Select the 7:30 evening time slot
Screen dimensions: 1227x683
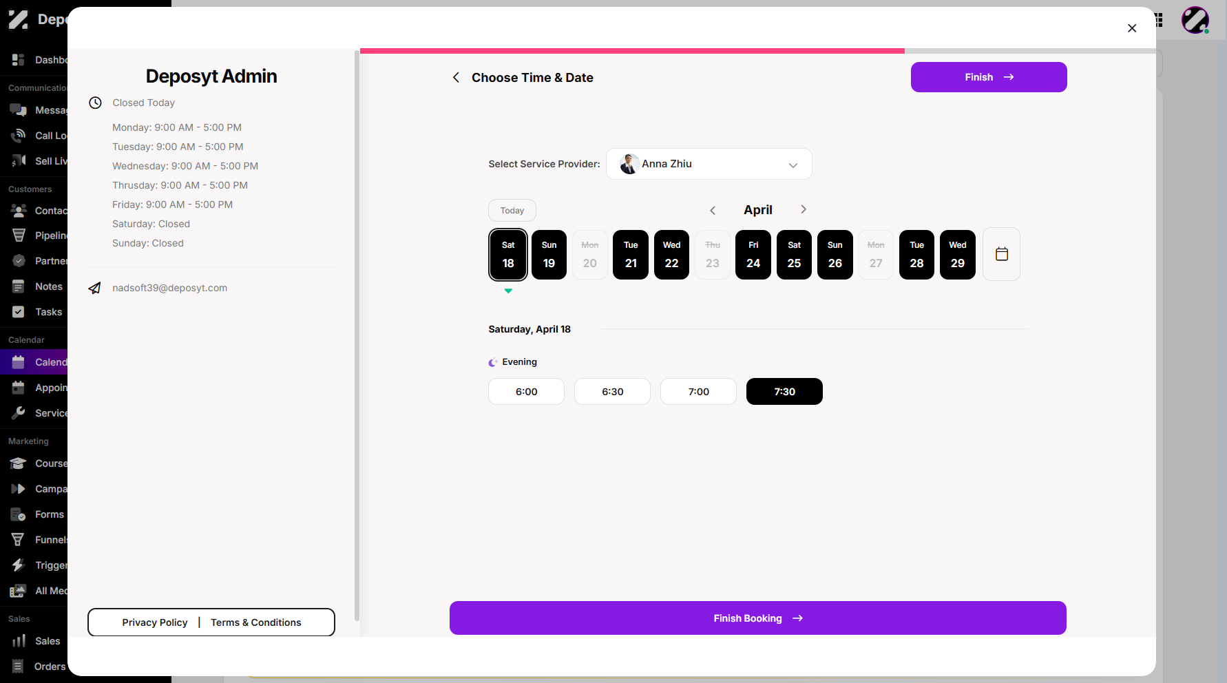(x=784, y=392)
